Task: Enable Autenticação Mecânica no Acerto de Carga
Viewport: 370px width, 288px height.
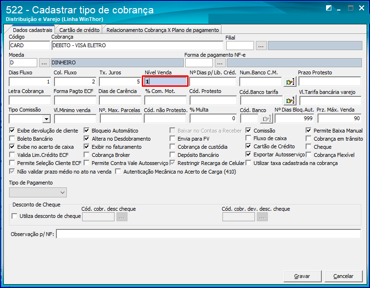Action: [118, 171]
